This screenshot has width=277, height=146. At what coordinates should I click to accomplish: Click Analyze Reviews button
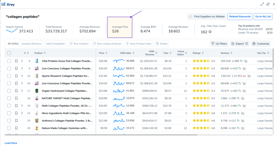click(x=32, y=44)
